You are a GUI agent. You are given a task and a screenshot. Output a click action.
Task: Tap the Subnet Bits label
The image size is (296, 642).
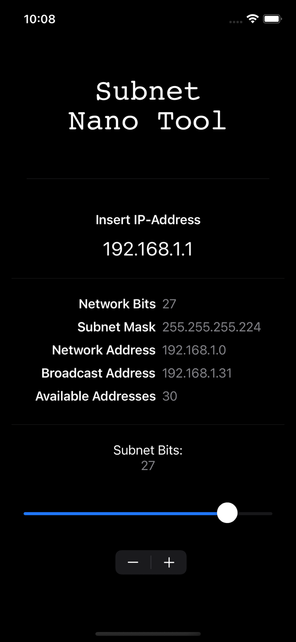pyautogui.click(x=148, y=450)
